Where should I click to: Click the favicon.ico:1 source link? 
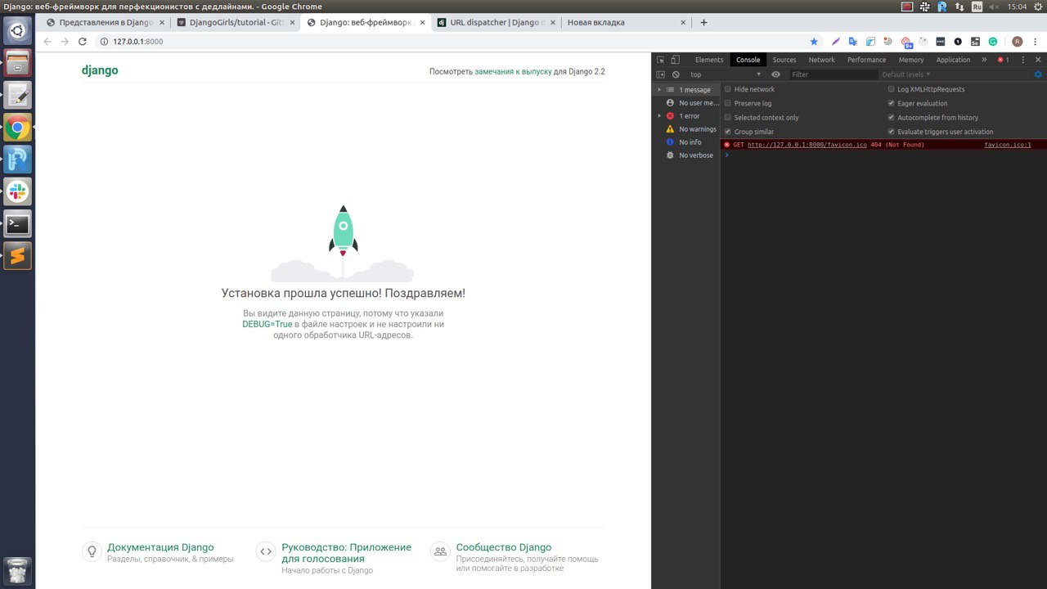tap(1008, 145)
